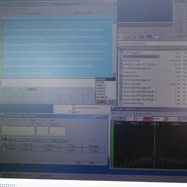
Task: Toggle RX in the BPSK waterfall window
Action: [x=121, y=118]
